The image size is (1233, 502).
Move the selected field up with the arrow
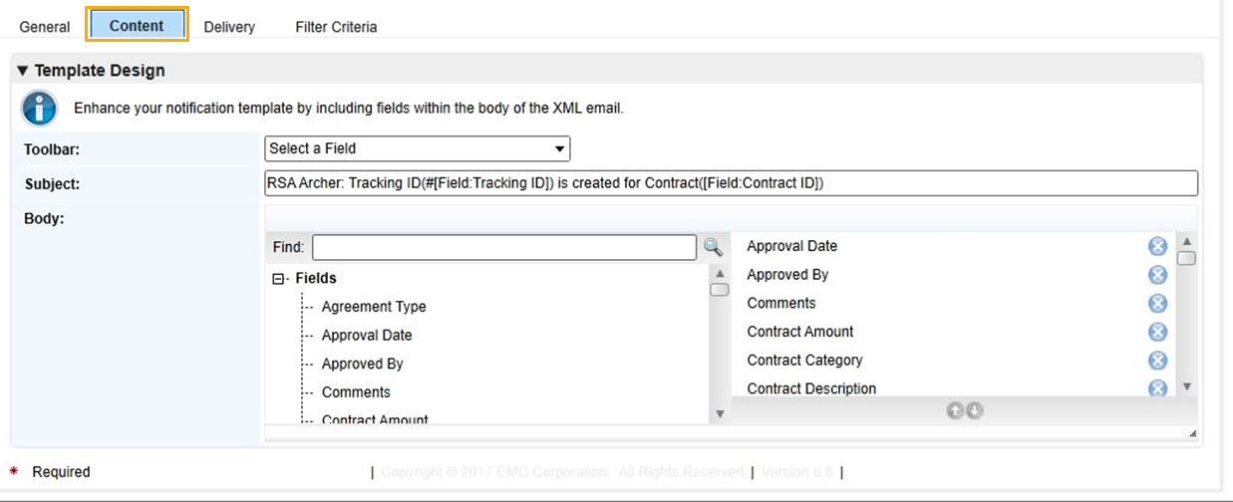tap(955, 410)
